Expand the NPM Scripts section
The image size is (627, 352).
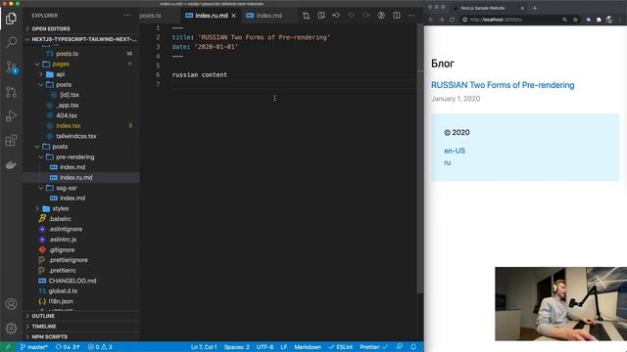click(81, 336)
